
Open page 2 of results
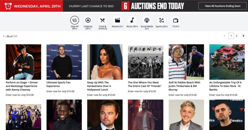pos(237,36)
